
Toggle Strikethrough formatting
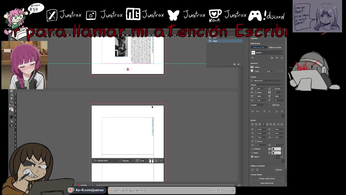(x=282, y=111)
